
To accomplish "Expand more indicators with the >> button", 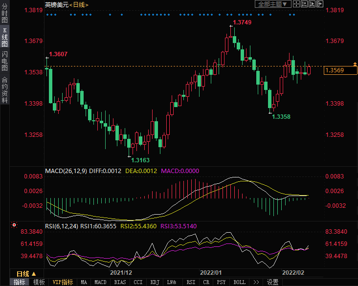I will pyautogui.click(x=256, y=282).
